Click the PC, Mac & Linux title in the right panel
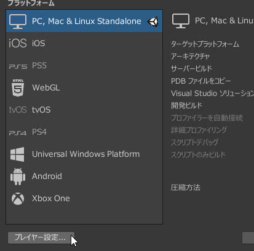The width and height of the screenshot is (254, 251). (x=224, y=21)
